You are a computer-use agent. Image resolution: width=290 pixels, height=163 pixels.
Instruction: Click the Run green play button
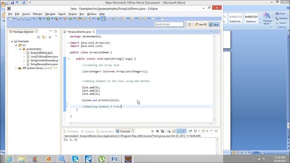point(48,19)
